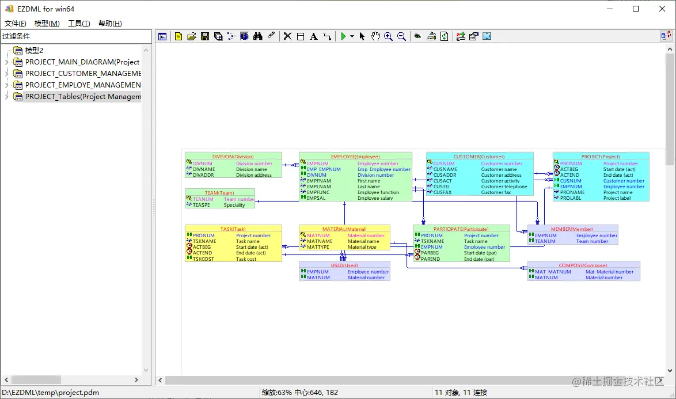Viewport: 676px width, 399px height.
Task: Click the globe database icon in the toolbar
Action: point(245,37)
